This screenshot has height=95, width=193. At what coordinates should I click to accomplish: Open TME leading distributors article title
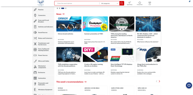coord(122,36)
